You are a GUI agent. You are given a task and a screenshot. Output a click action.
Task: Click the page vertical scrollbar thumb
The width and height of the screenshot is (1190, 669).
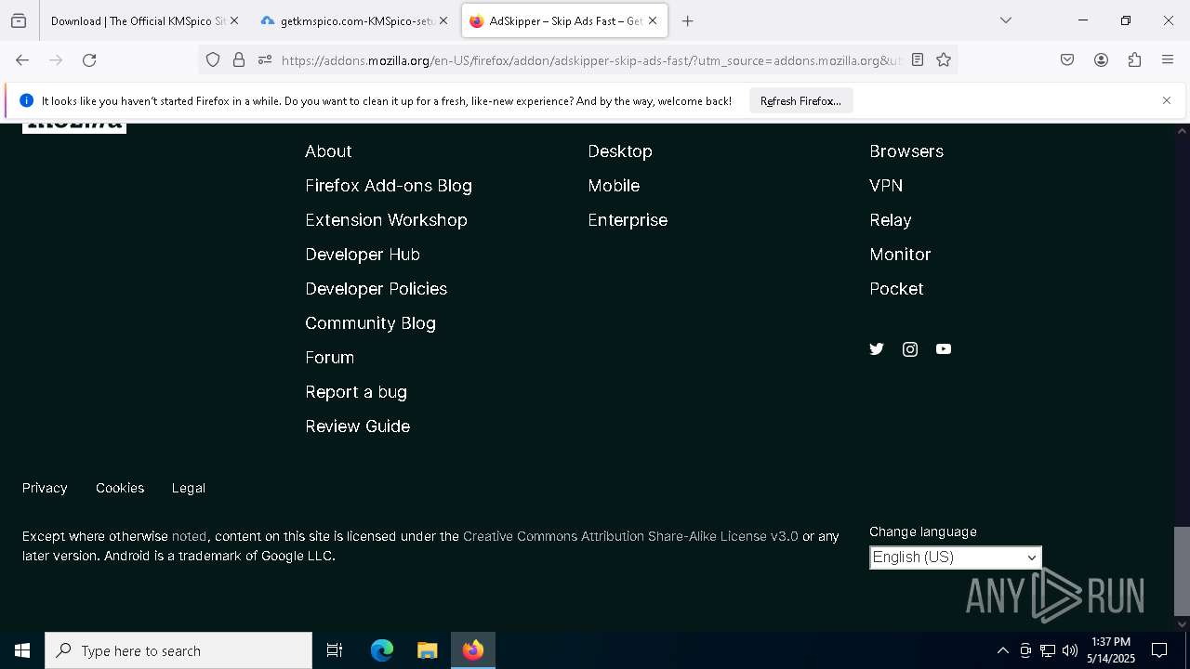pyautogui.click(x=1182, y=571)
